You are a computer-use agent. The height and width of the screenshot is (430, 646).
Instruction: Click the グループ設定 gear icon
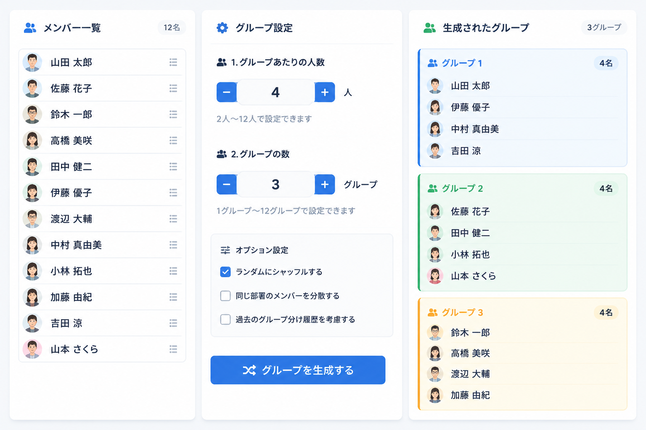point(222,28)
